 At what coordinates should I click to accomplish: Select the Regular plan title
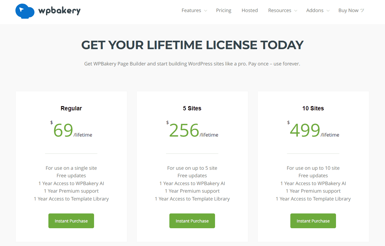pos(71,108)
